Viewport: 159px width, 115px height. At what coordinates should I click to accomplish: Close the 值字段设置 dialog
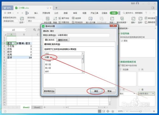pyautogui.click(x=113, y=25)
